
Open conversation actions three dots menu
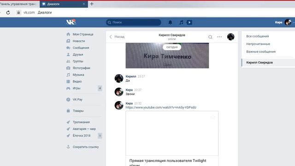pyautogui.click(x=219, y=37)
